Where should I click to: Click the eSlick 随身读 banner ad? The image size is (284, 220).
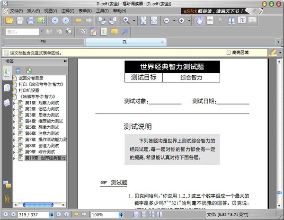222,11
